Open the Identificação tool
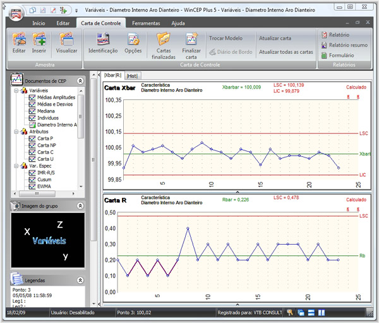 point(103,39)
